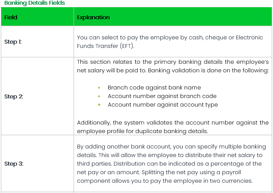The height and width of the screenshot is (193, 273).
Task: Click the Additionally, the system validates paragraph
Action: pos(172,127)
